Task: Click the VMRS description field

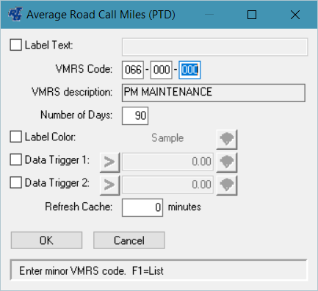Action: pyautogui.click(x=214, y=93)
